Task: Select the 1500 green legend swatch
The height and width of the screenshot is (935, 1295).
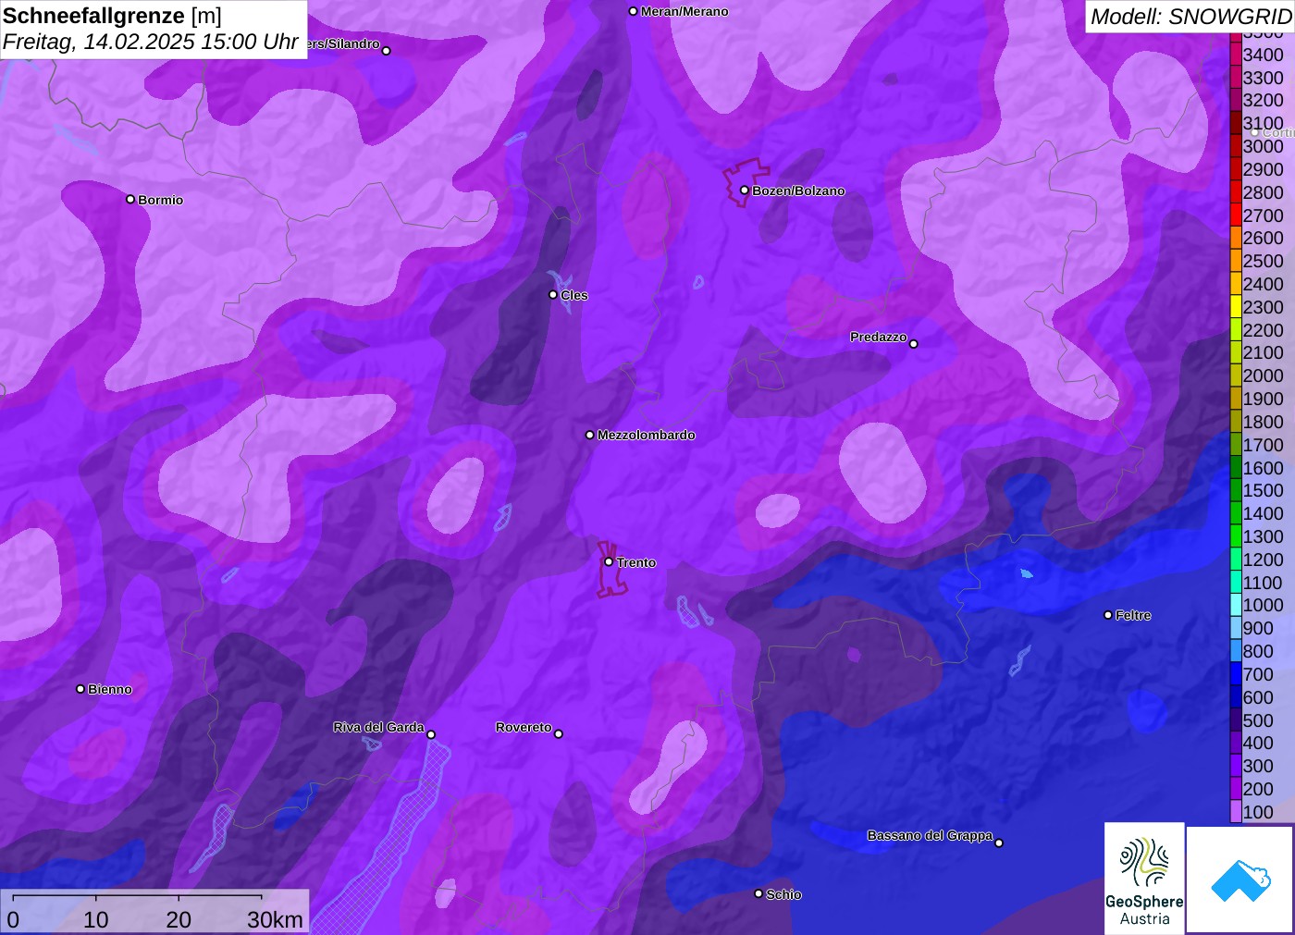Action: point(1236,490)
